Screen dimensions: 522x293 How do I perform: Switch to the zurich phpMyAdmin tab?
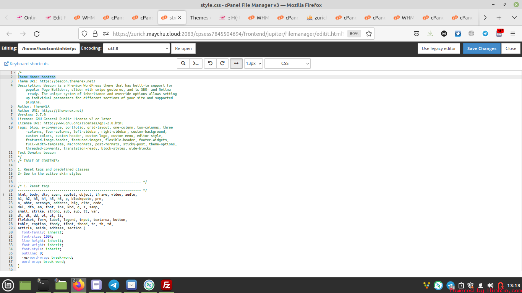pos(317,18)
